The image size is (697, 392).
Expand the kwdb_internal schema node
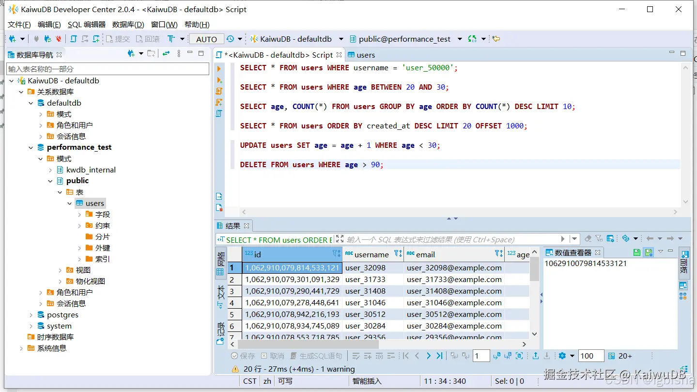pos(50,170)
